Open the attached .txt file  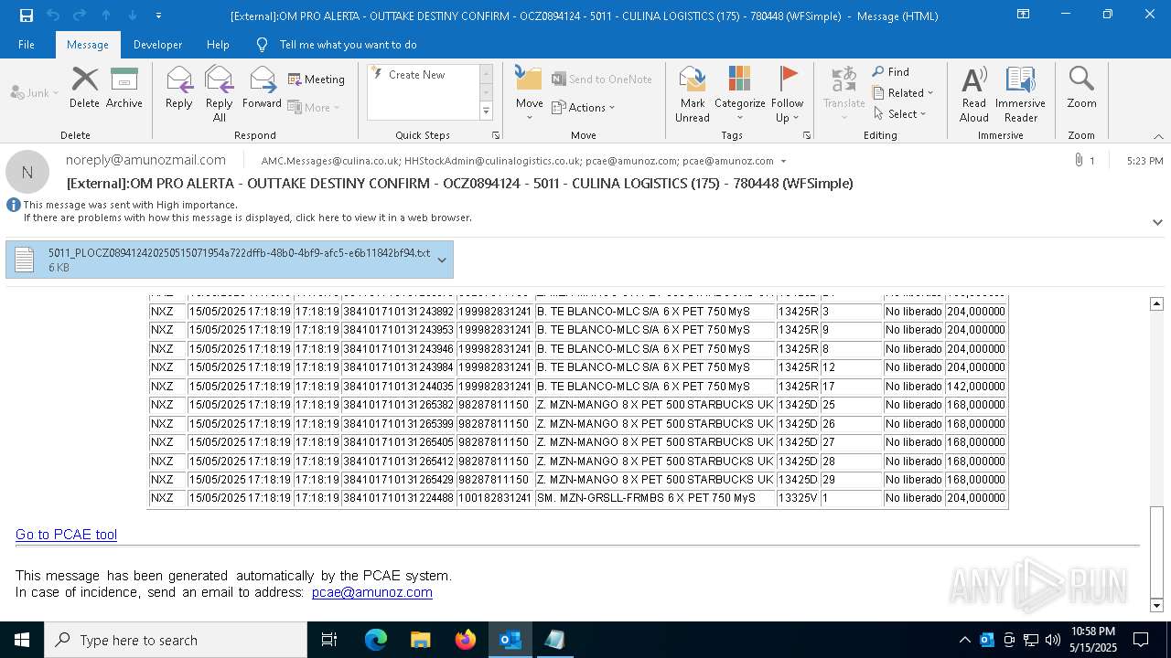pos(220,260)
